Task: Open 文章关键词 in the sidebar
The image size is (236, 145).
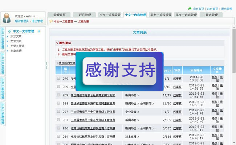Action: pyautogui.click(x=17, y=46)
